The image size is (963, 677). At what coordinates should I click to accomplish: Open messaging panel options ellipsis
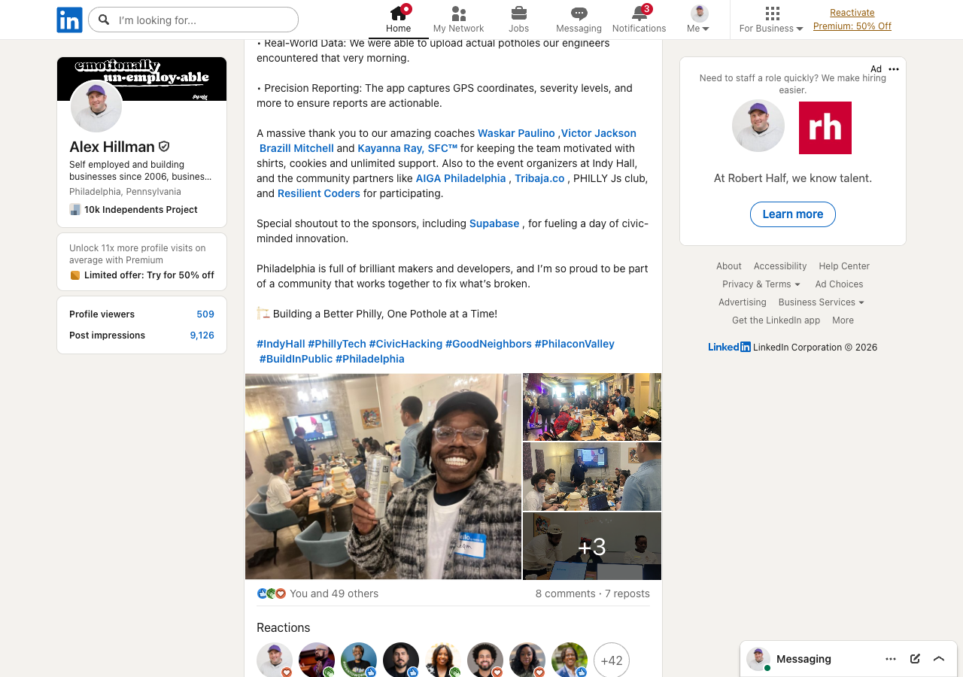click(x=891, y=659)
